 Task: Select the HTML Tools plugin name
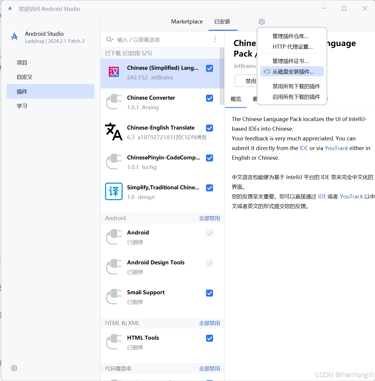coord(143,338)
